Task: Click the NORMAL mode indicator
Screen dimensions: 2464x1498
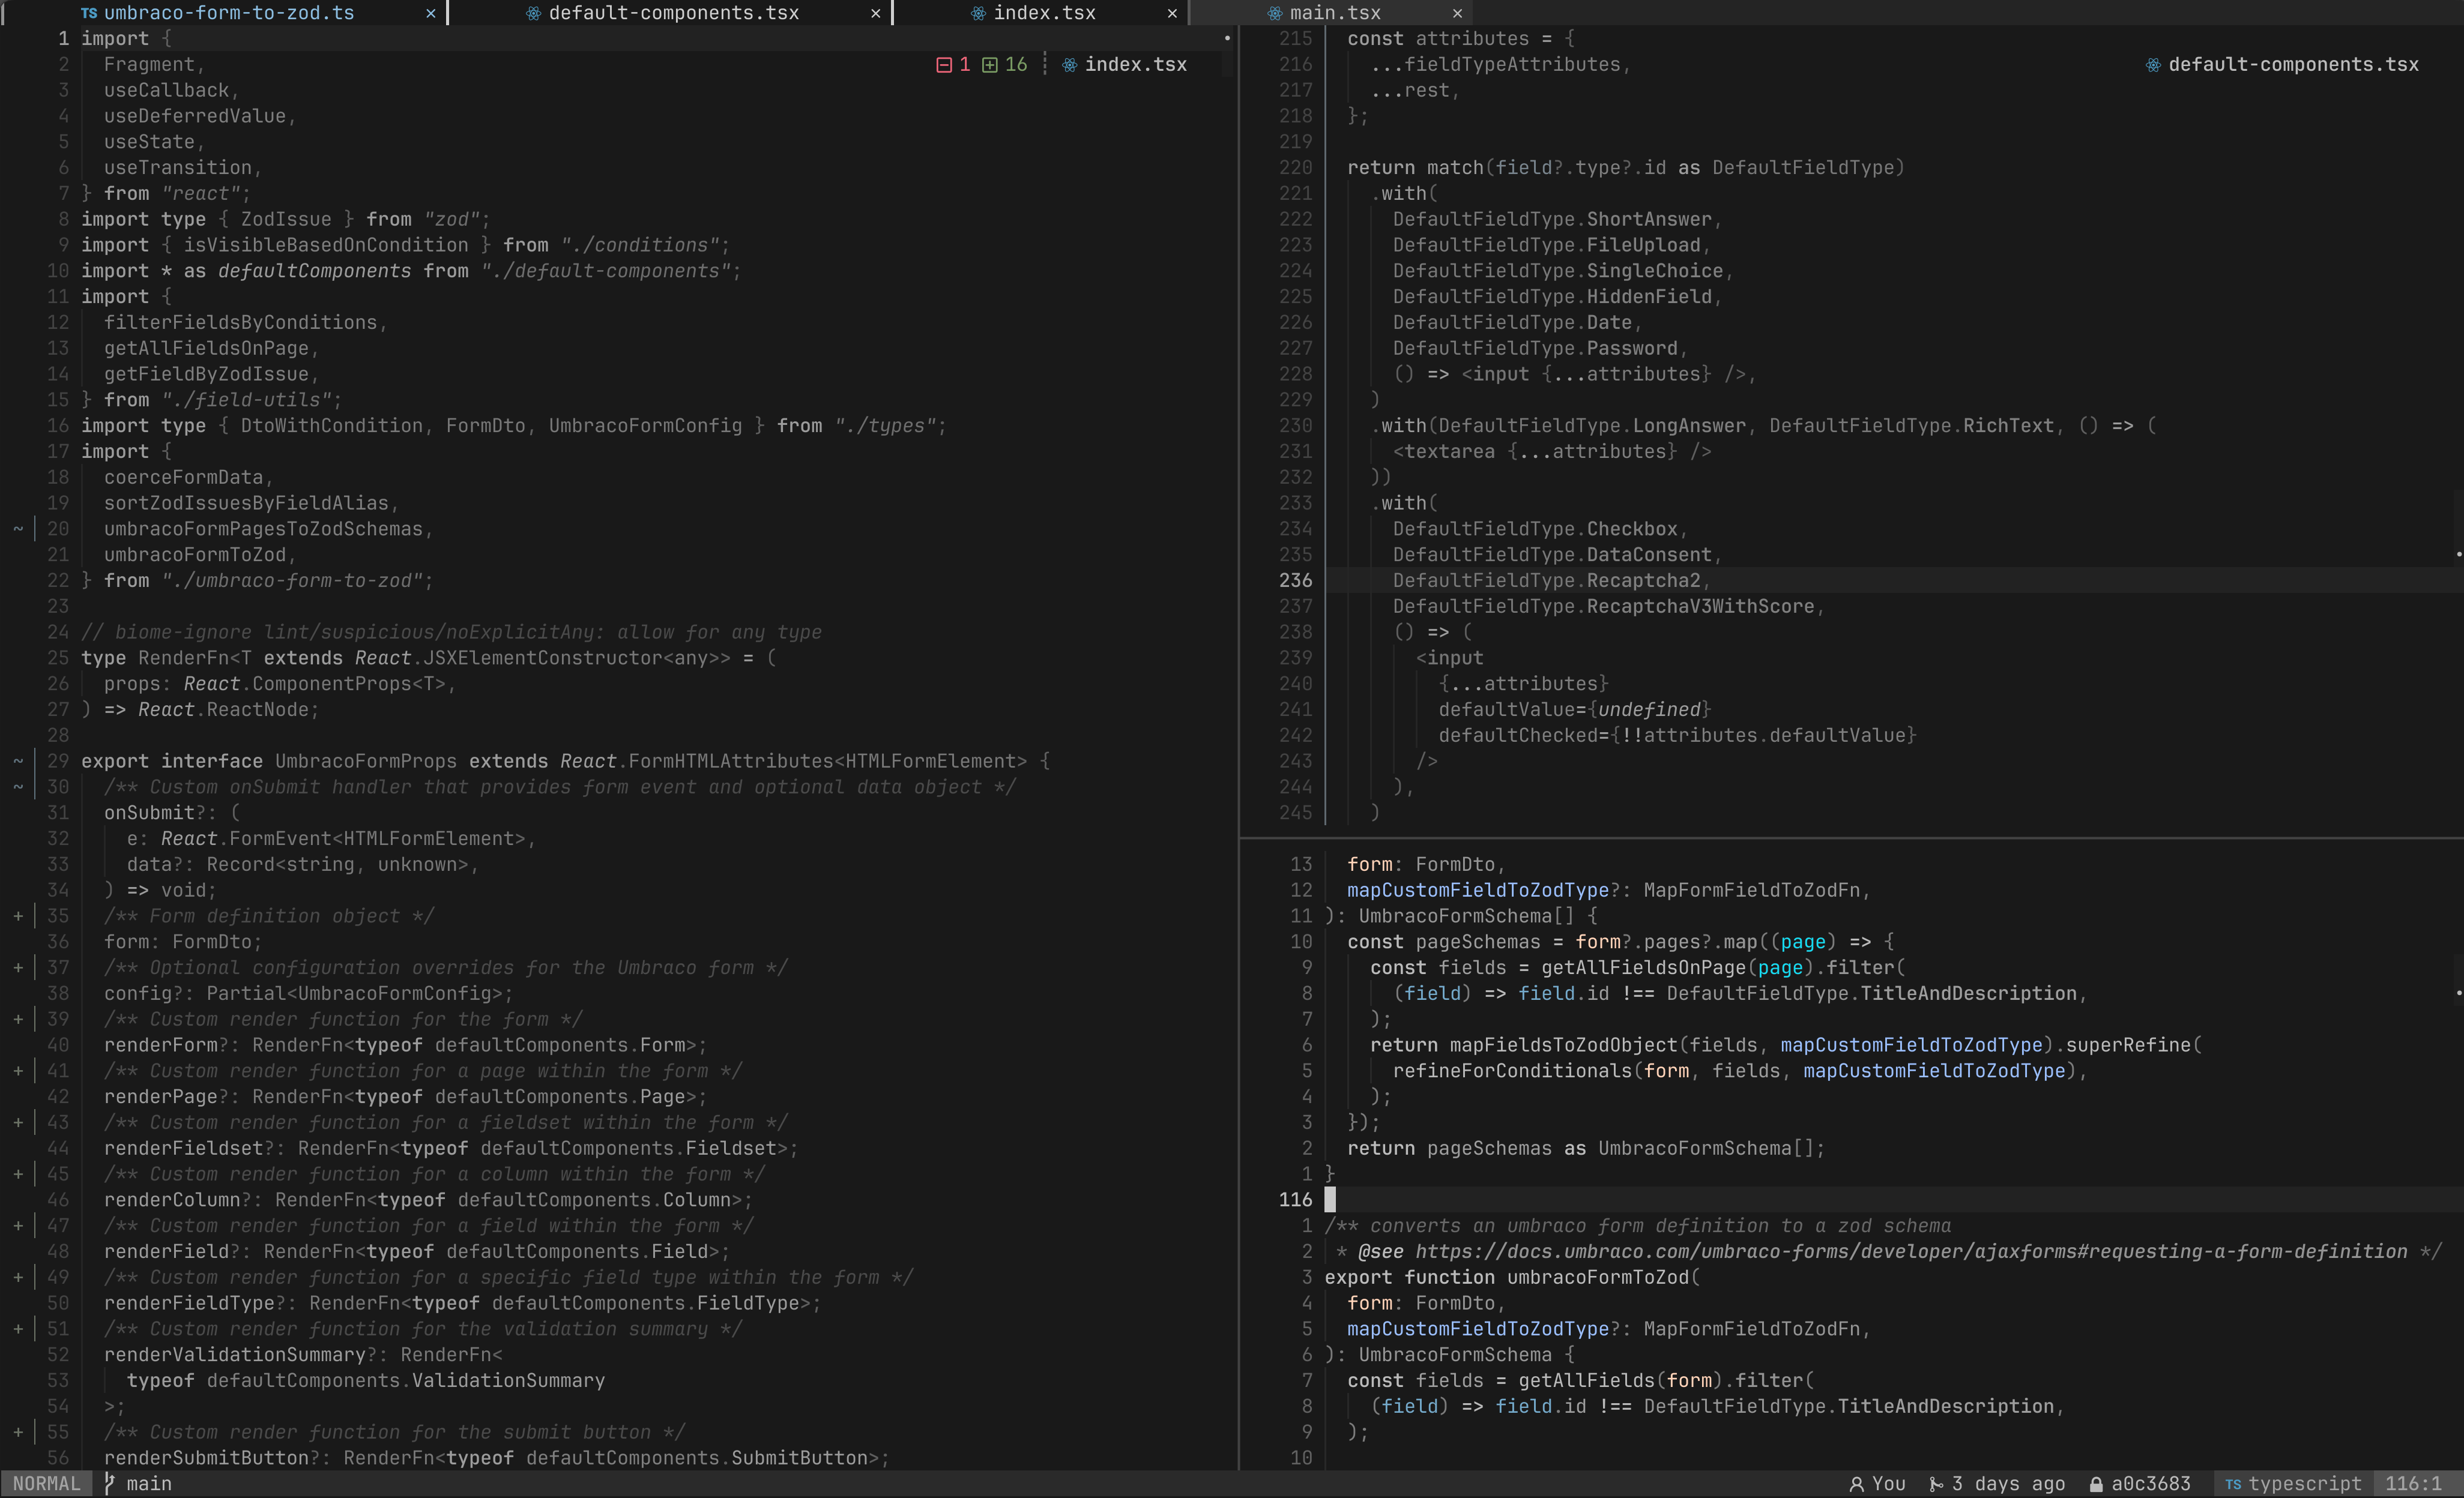Action: tap(46, 1484)
